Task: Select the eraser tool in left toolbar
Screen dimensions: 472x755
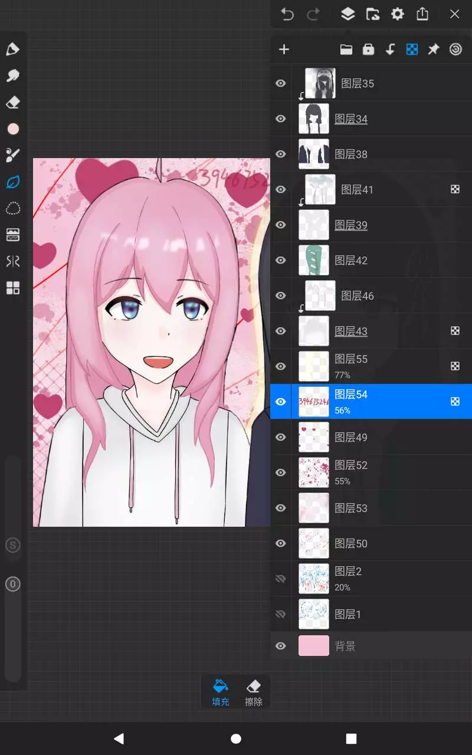Action: pos(13,103)
